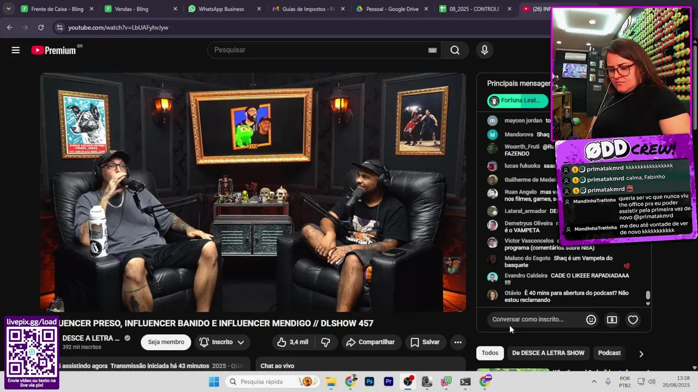
Task: Go back with browser back arrow
Action: [9, 27]
